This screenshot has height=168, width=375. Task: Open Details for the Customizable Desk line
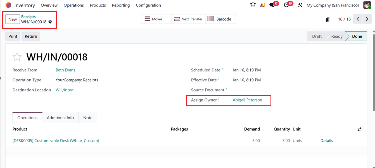(327, 141)
